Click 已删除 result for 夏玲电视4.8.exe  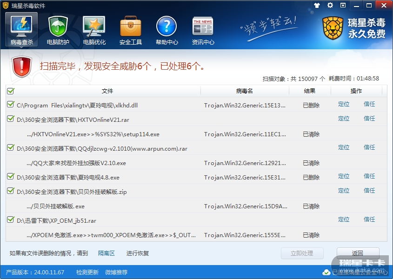click(x=311, y=177)
